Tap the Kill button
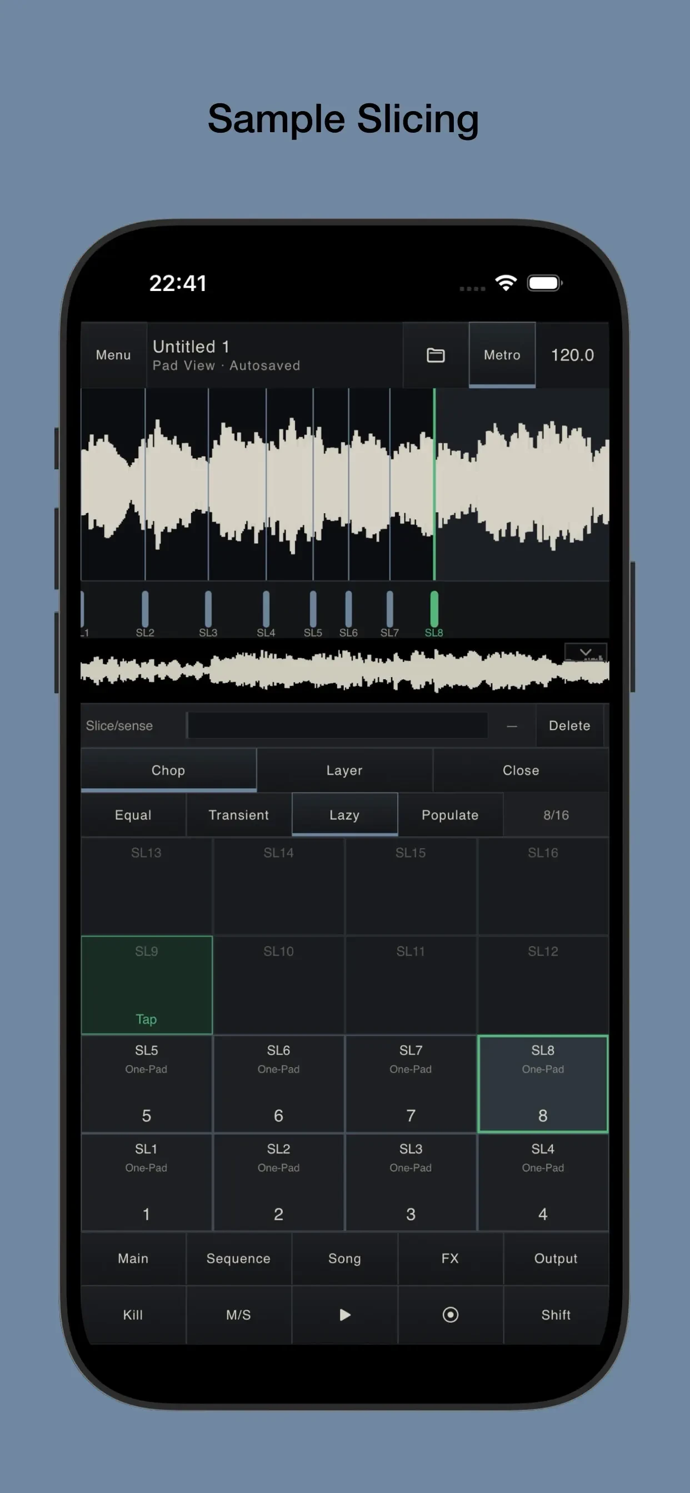690x1493 pixels. point(133,1315)
